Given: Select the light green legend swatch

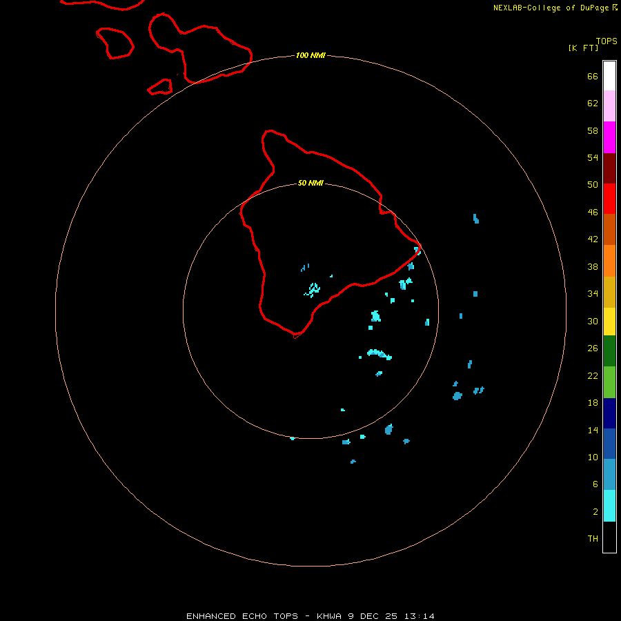Looking at the screenshot, I should (x=609, y=382).
